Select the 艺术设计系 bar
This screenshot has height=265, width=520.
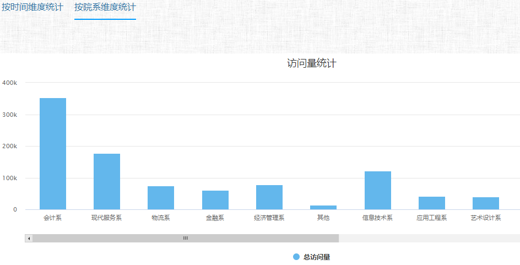pos(486,203)
